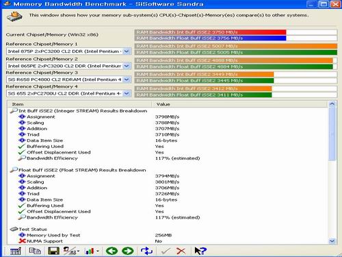Open the module options toolbar icon with pencil
The height and width of the screenshot is (257, 342).
pos(16,252)
